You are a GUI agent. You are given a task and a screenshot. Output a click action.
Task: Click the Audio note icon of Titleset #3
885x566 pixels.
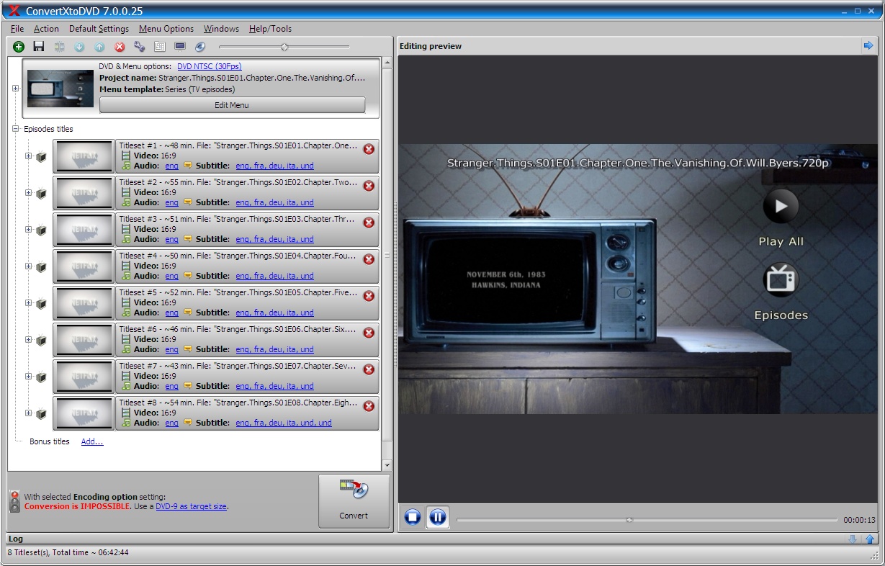(126, 239)
